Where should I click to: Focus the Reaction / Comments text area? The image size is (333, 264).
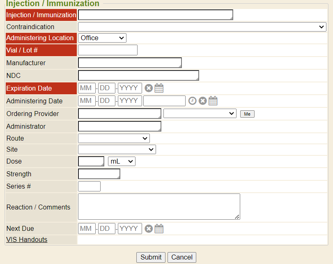tap(159, 207)
